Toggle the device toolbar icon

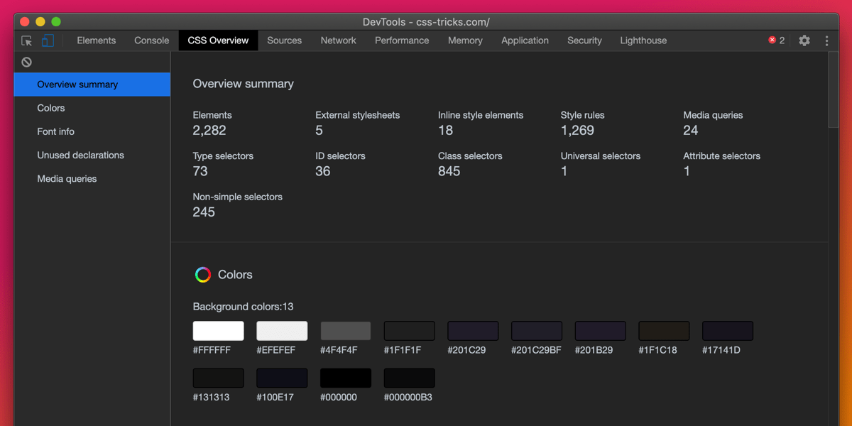coord(48,40)
